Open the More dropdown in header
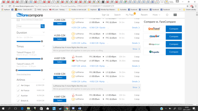This screenshot has width=198, height=111. coord(156,15)
